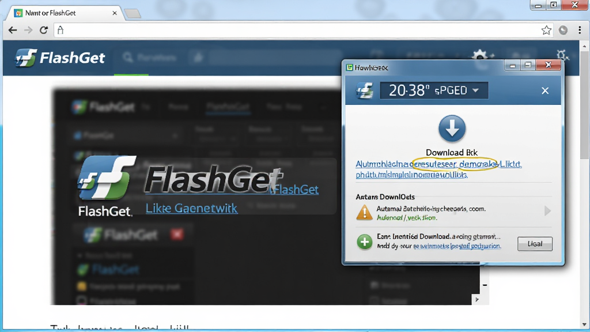Click the big blue Download arrow icon
The image size is (590, 332).
point(452,129)
